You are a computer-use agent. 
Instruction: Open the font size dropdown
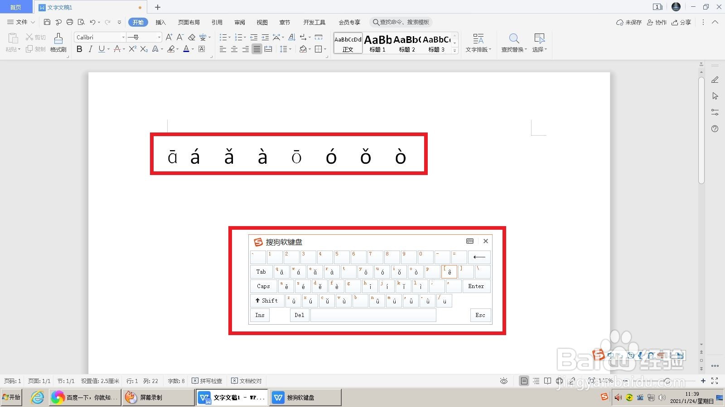159,37
